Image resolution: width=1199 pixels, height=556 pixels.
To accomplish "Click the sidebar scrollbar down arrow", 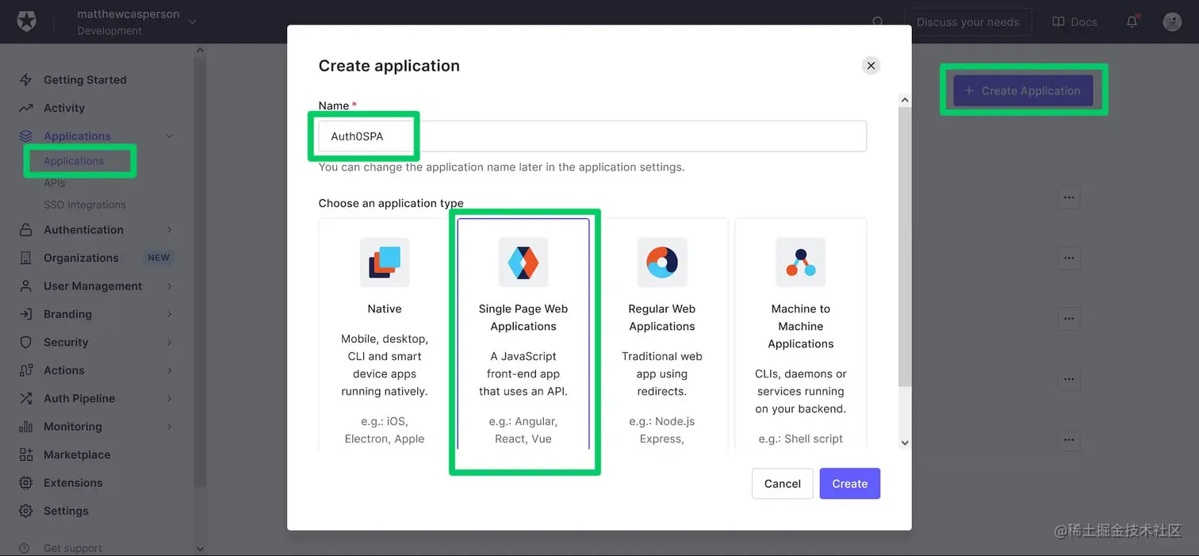I will point(200,548).
